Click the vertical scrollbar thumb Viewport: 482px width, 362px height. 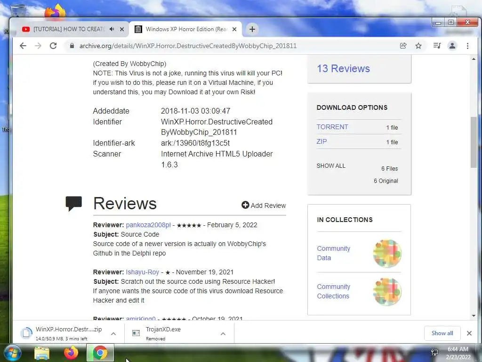[x=474, y=142]
